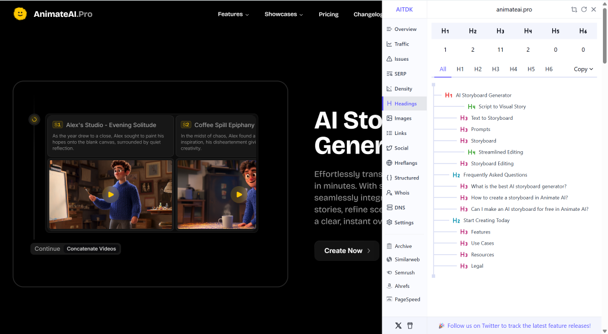Open the DNS server icon
608x334 pixels.
(389, 207)
